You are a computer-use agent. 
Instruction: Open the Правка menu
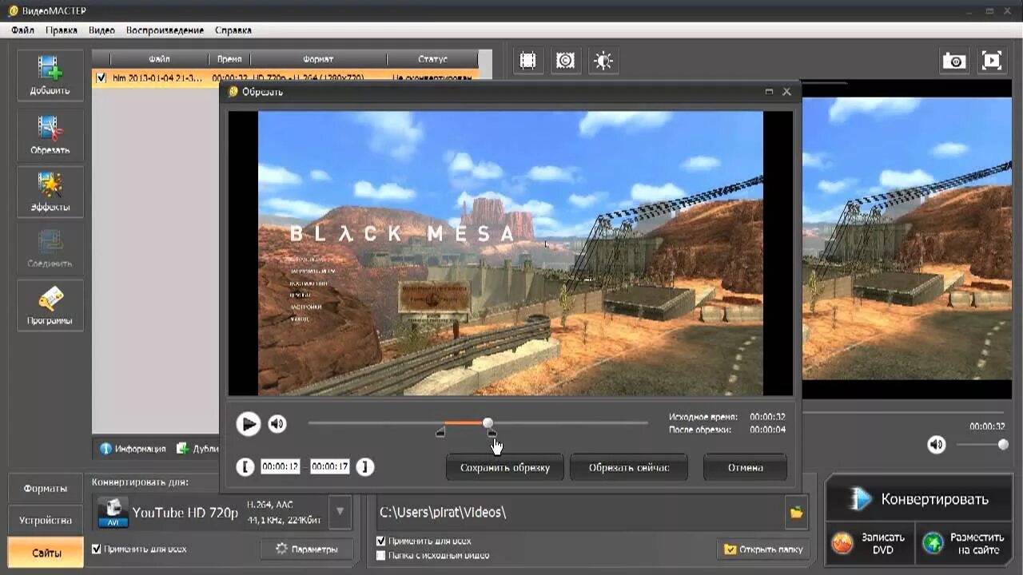pyautogui.click(x=62, y=30)
